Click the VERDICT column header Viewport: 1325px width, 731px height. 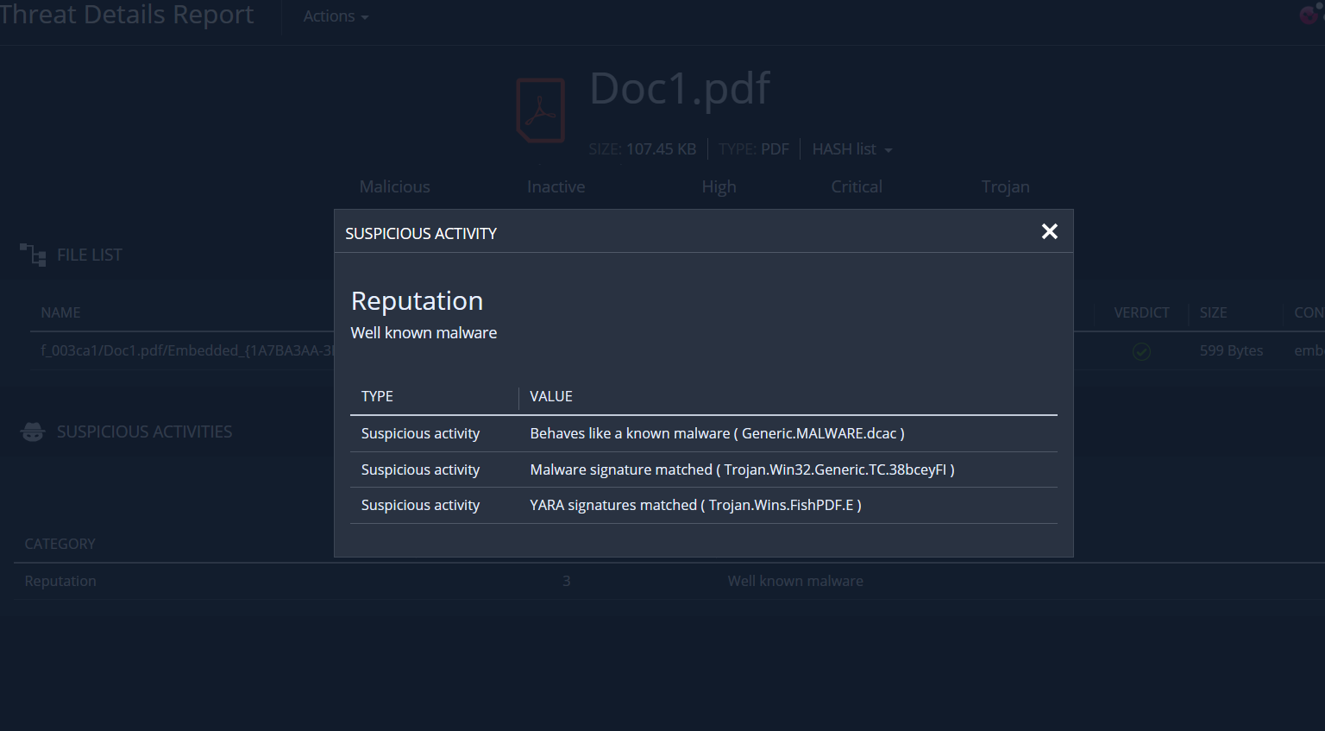pyautogui.click(x=1141, y=312)
